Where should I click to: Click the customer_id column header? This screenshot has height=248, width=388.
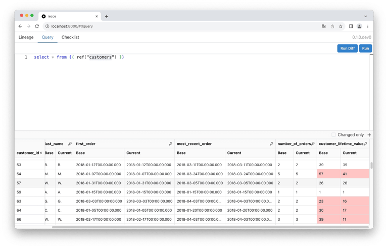point(28,153)
